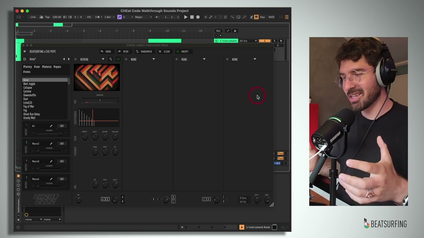Open the CHEat Code hamburger menu
Image resolution: width=424 pixels, height=238 pixels.
coord(25,52)
